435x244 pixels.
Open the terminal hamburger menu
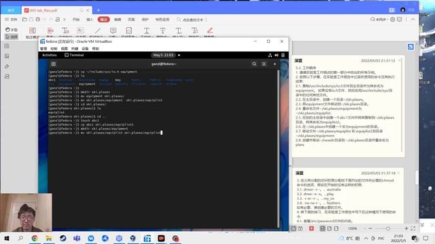264,64
